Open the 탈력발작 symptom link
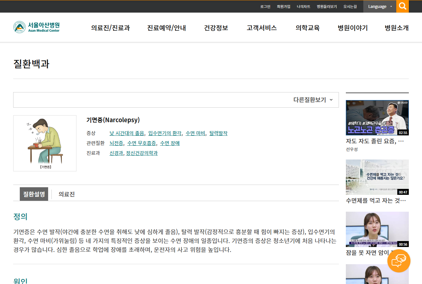 (218, 133)
